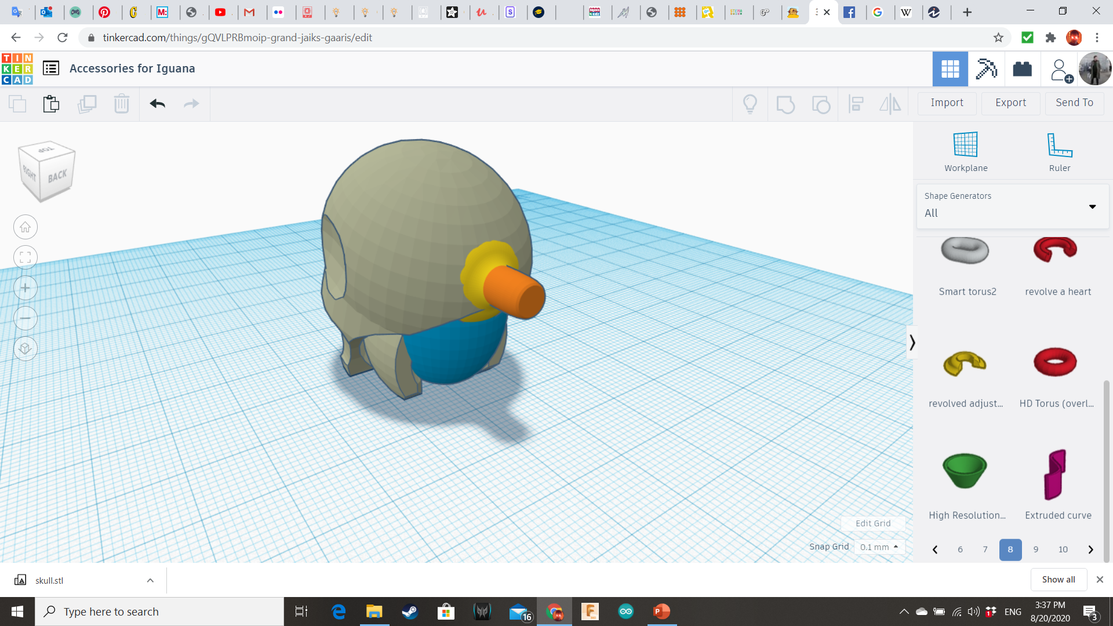This screenshot has height=626, width=1113.
Task: Click Fit all in view icon
Action: coord(26,257)
